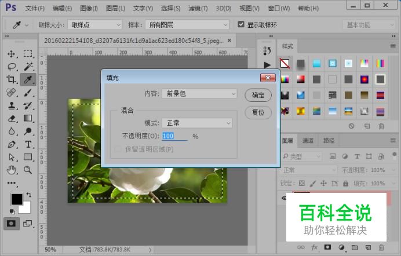The height and width of the screenshot is (256, 401).
Task: Open the layer filter 类型 dropdown
Action: 301,156
